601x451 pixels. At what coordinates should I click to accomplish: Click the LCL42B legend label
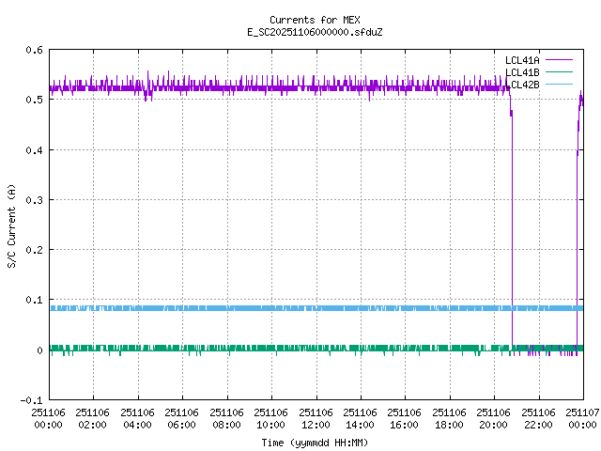pos(521,85)
